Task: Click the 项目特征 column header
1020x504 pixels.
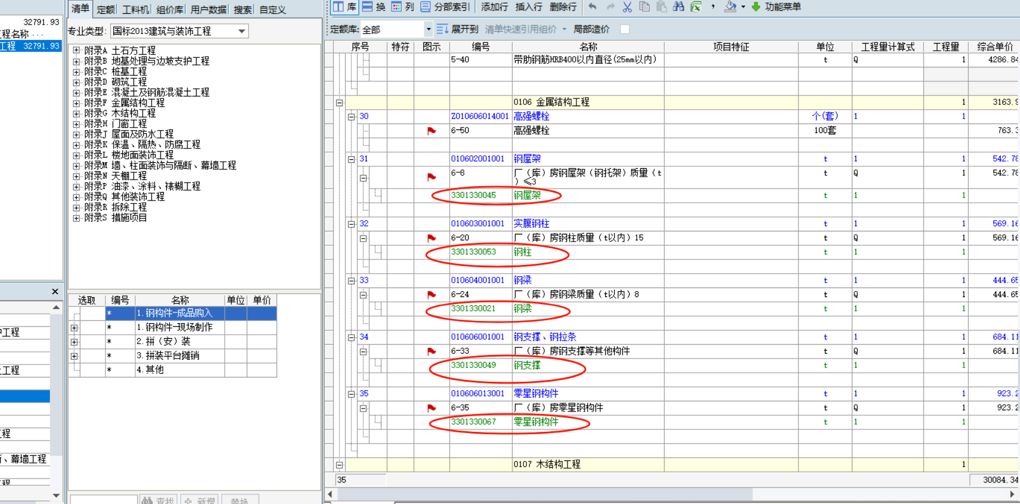Action: 731,47
